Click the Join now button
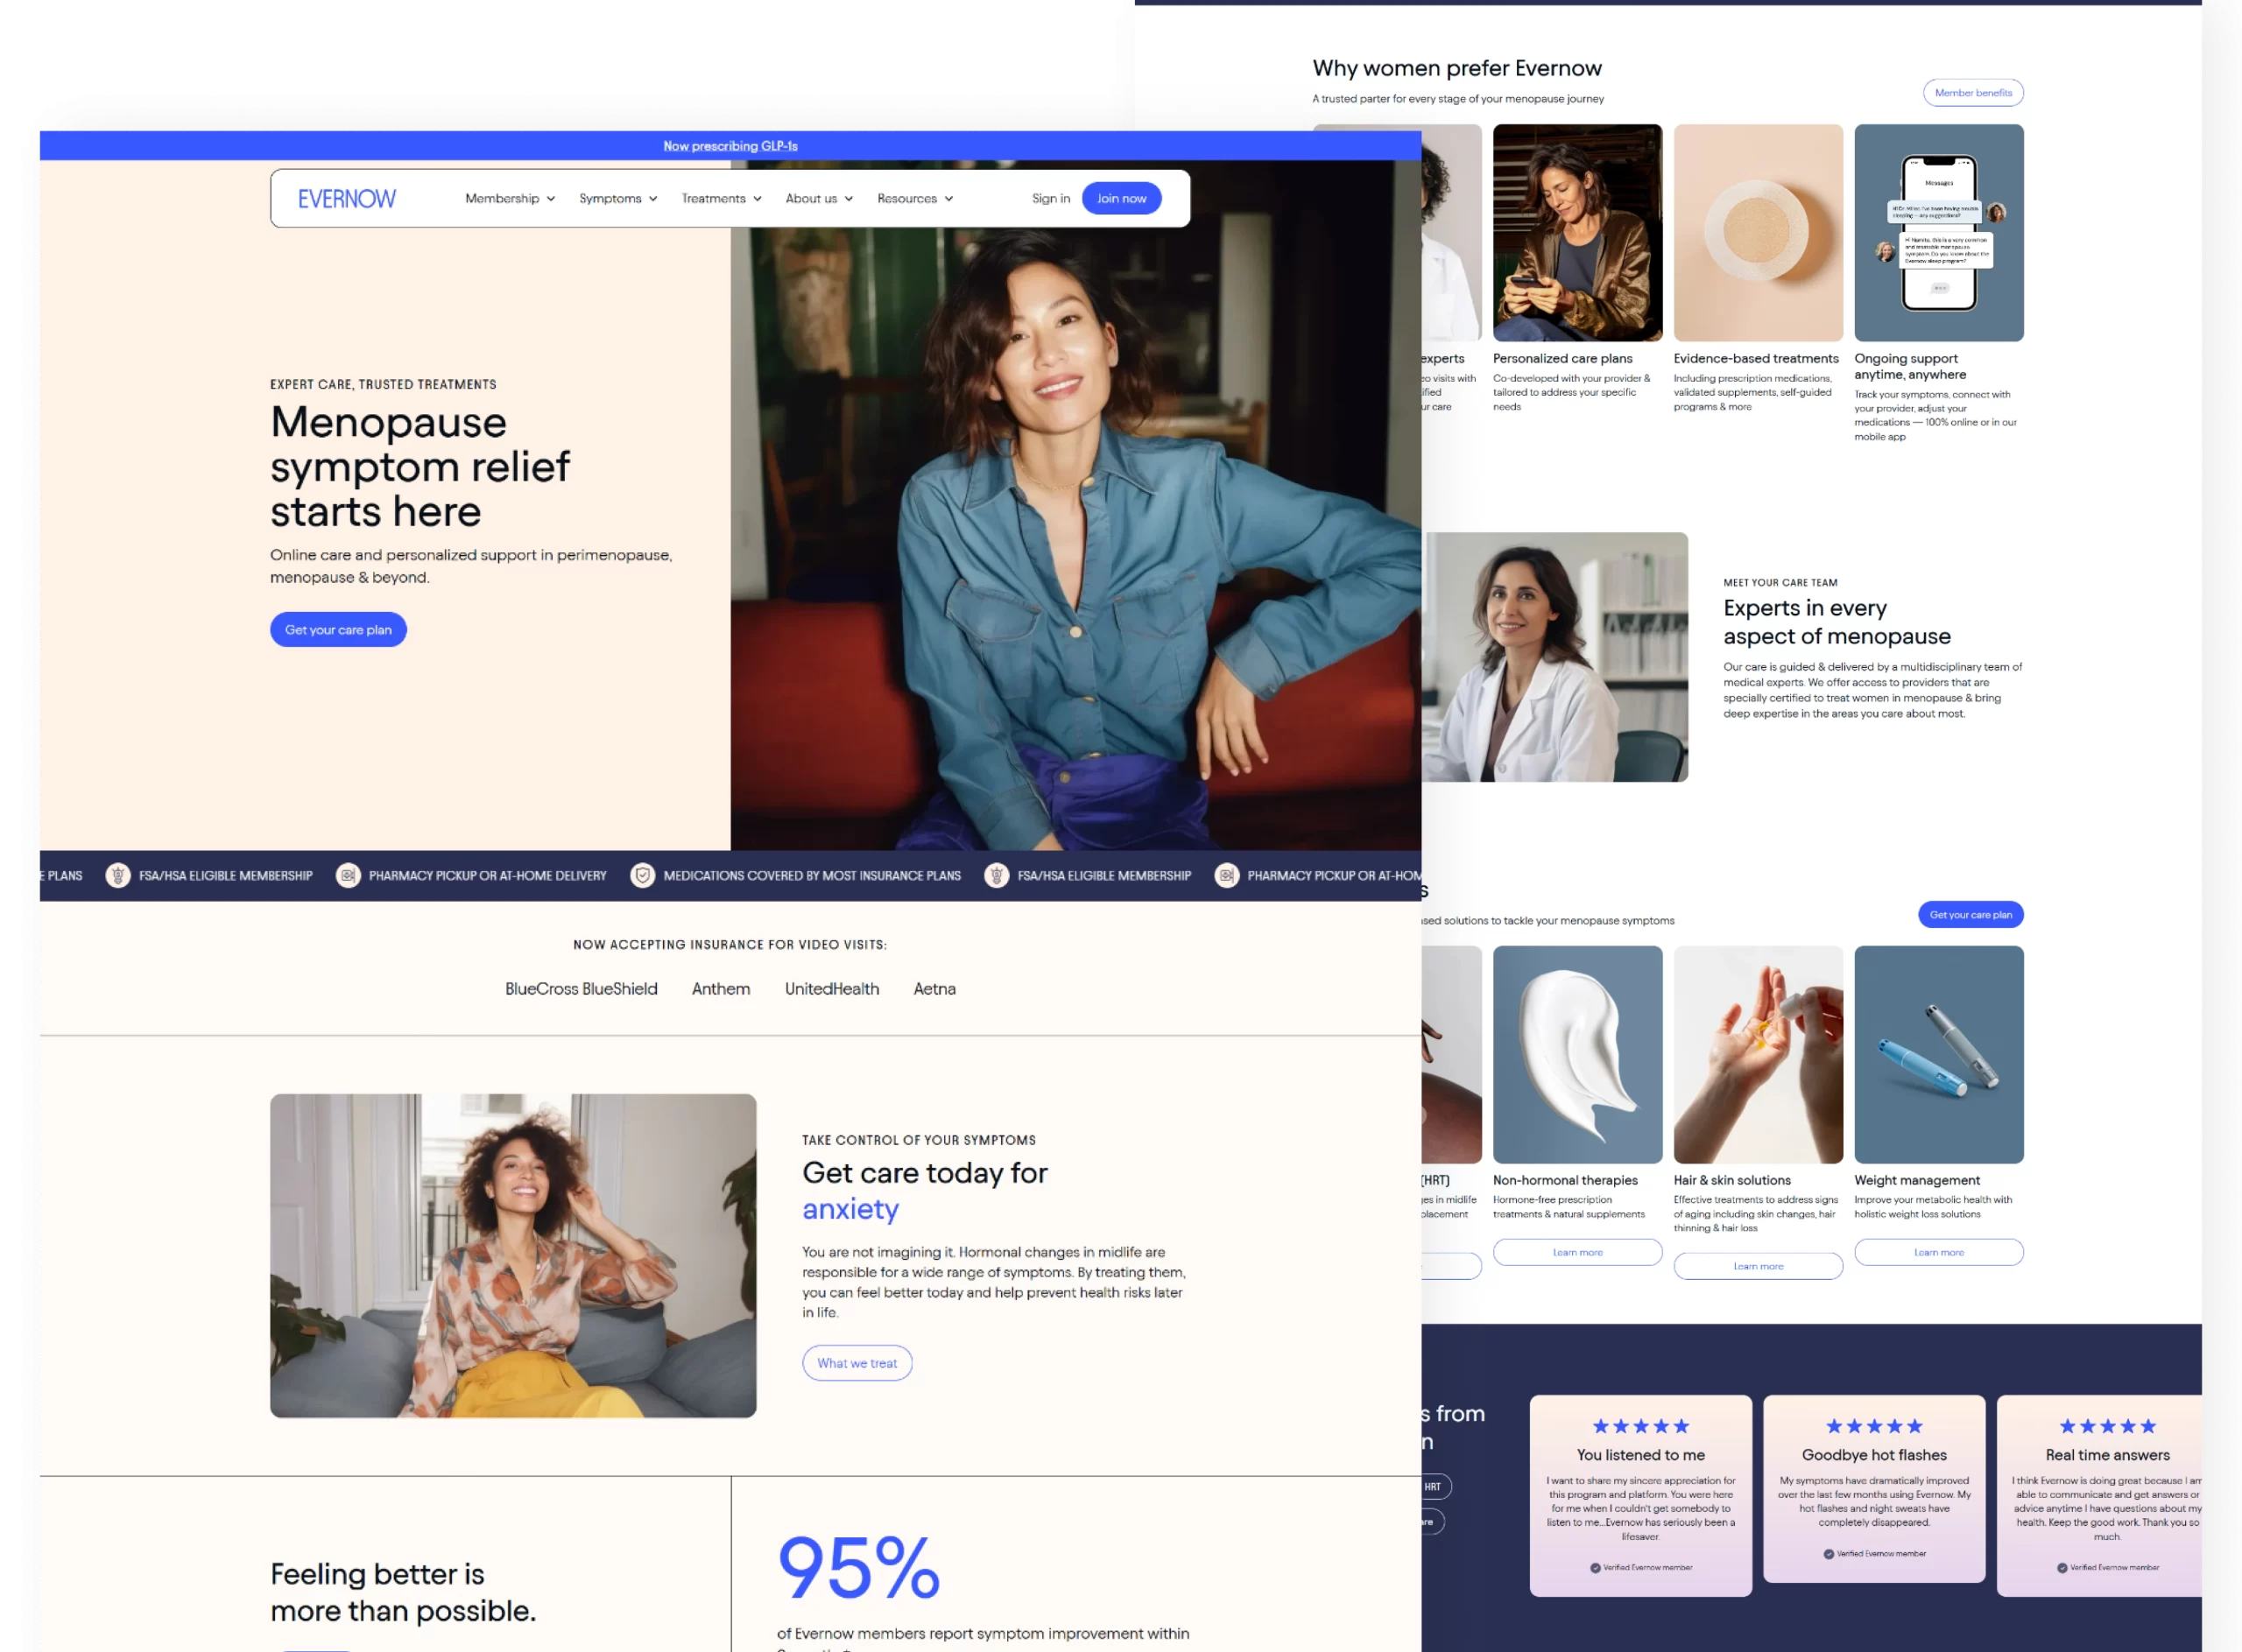This screenshot has height=1652, width=2242. tap(1120, 199)
